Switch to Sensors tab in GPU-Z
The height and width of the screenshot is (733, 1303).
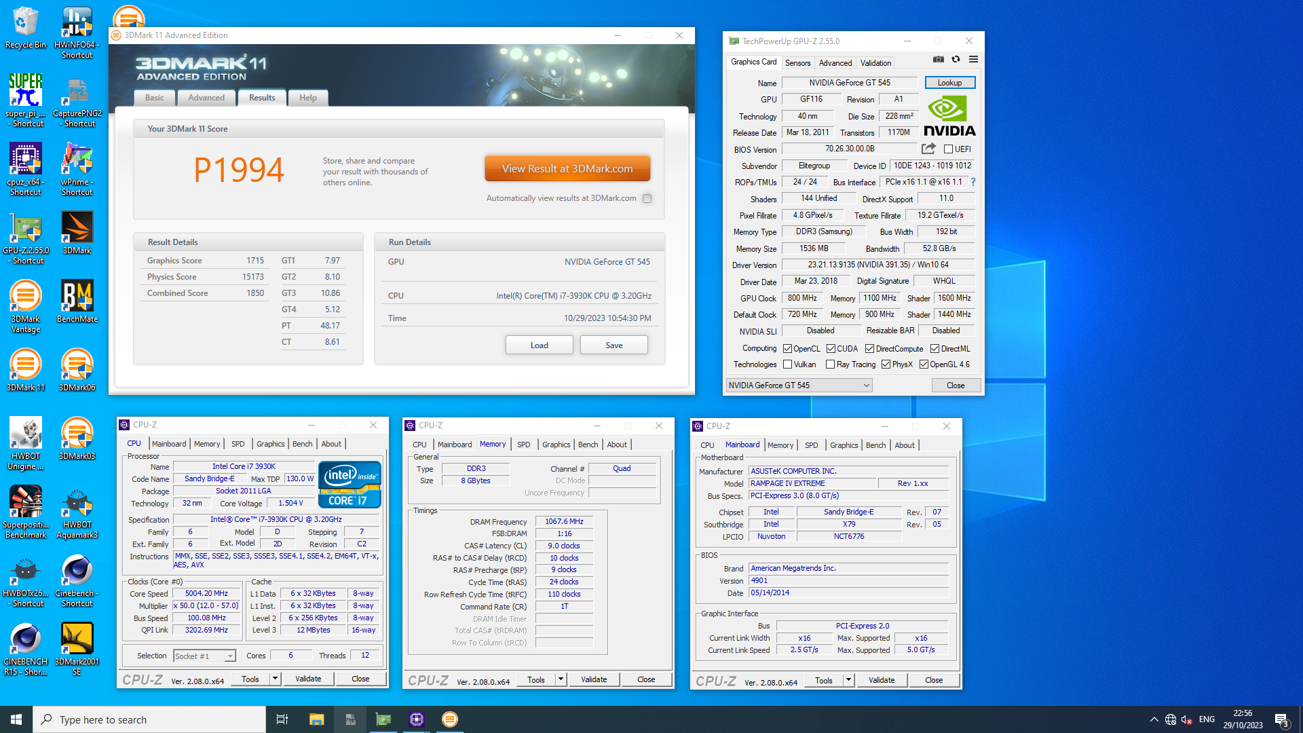point(797,63)
